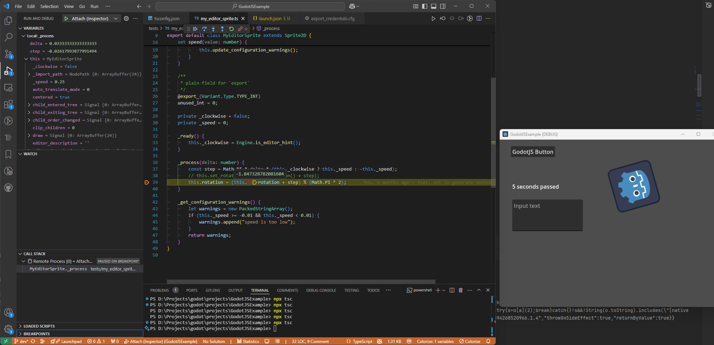Split the terminal panel
This screenshot has width=714, height=345.
coord(452,290)
